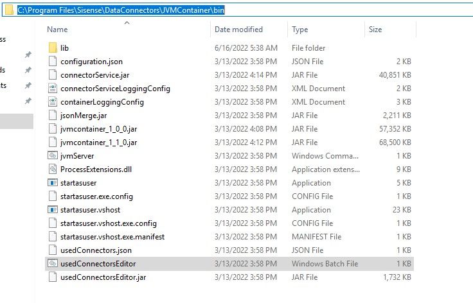Sort by the Size column header
This screenshot has width=473, height=303.
point(375,30)
